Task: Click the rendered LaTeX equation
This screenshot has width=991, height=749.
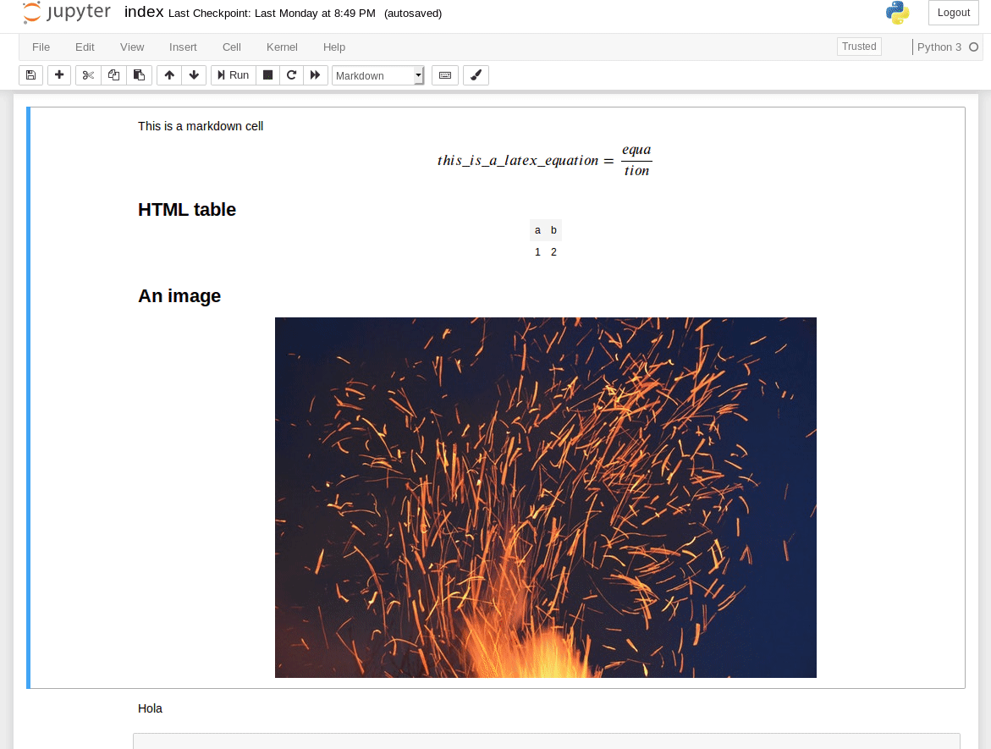Action: coord(544,161)
